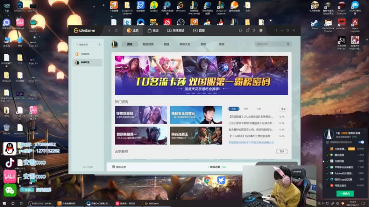
Task: Focus the search field right of the game tabs
Action: tap(273, 44)
